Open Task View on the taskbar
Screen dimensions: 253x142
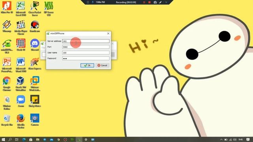17,139
